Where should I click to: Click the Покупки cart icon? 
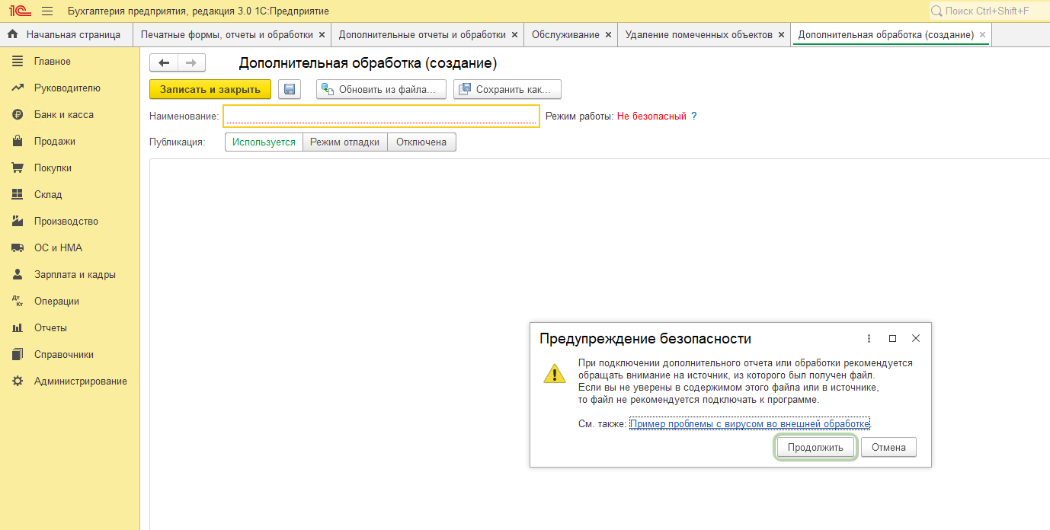tap(18, 168)
